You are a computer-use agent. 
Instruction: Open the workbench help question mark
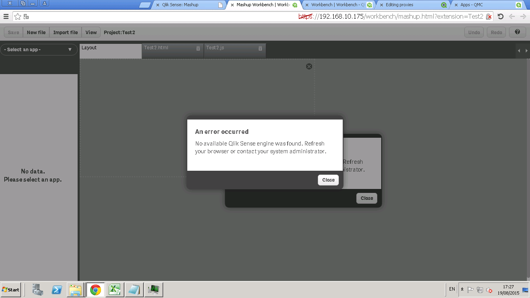(x=517, y=32)
